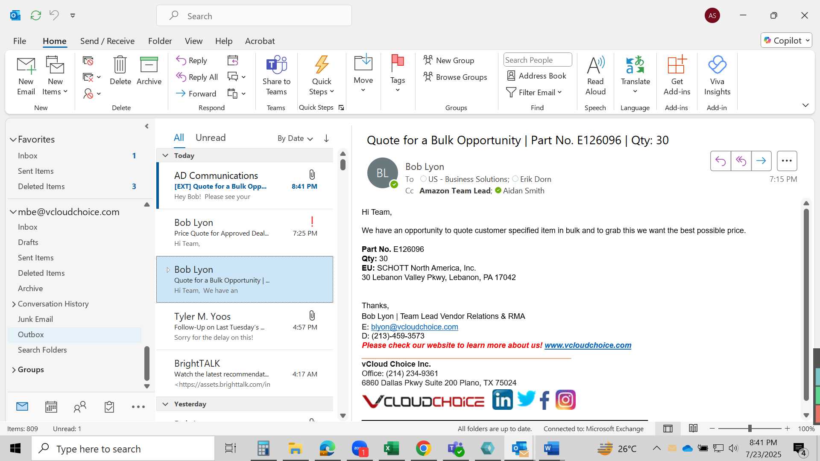The image size is (820, 461).
Task: Click Send/Receive all folders sync icon
Action: click(x=36, y=15)
